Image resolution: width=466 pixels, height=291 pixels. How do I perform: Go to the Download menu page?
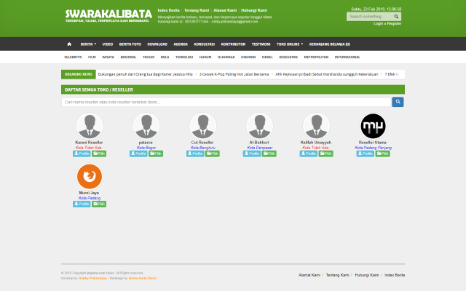tap(157, 44)
